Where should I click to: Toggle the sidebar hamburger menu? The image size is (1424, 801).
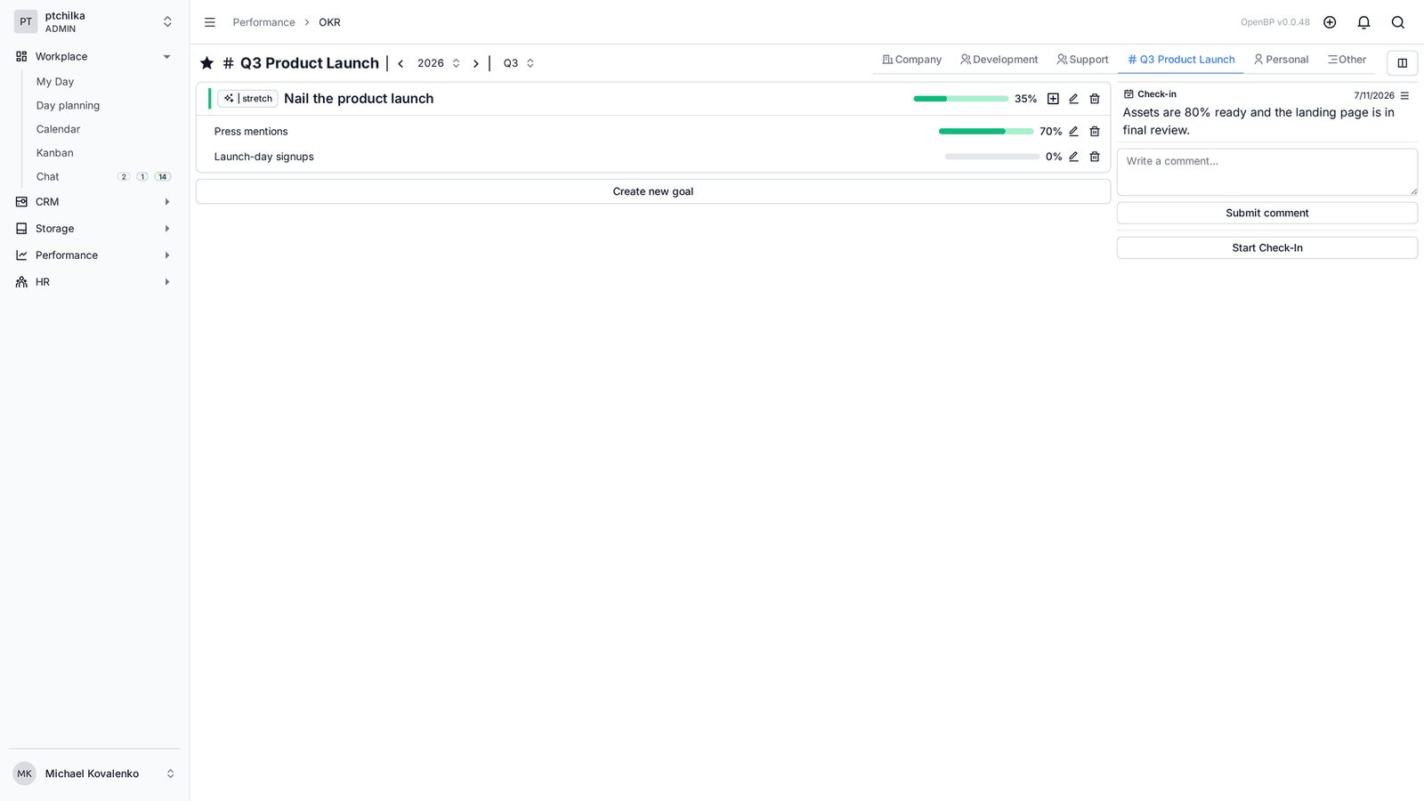tap(210, 22)
